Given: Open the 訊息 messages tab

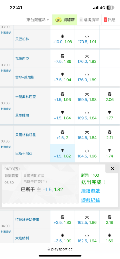Looking at the screenshot, I should tap(110, 20).
